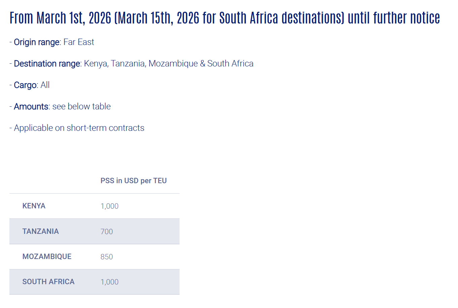Screen dimensions: 458x308
Task: Click the 'Far East' origin text
Action: pos(79,42)
